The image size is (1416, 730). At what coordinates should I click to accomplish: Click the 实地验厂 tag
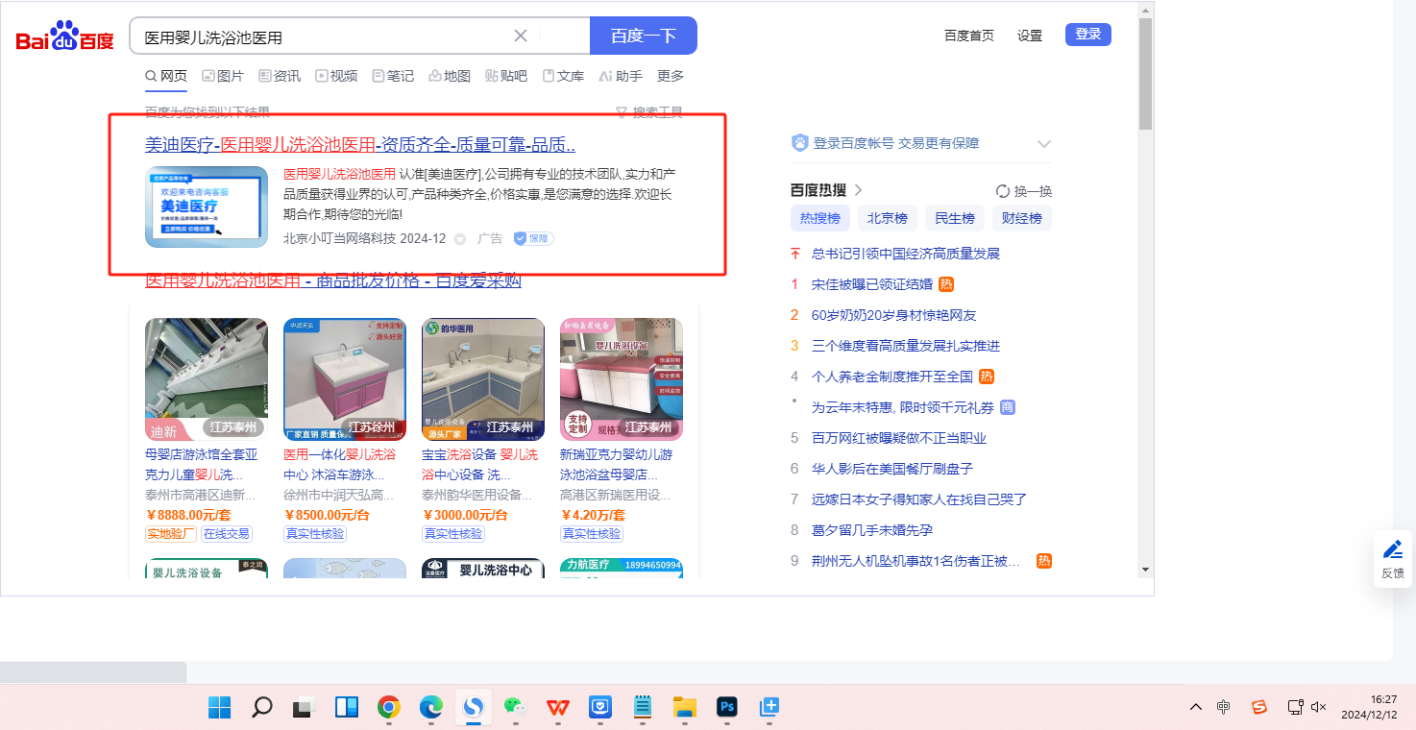pyautogui.click(x=171, y=534)
